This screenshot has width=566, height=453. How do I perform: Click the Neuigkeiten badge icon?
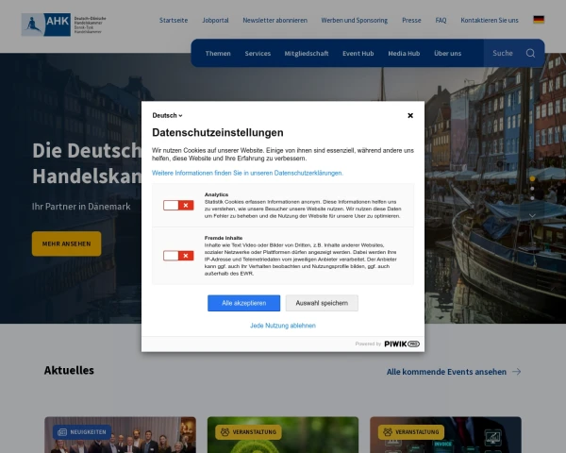(62, 432)
